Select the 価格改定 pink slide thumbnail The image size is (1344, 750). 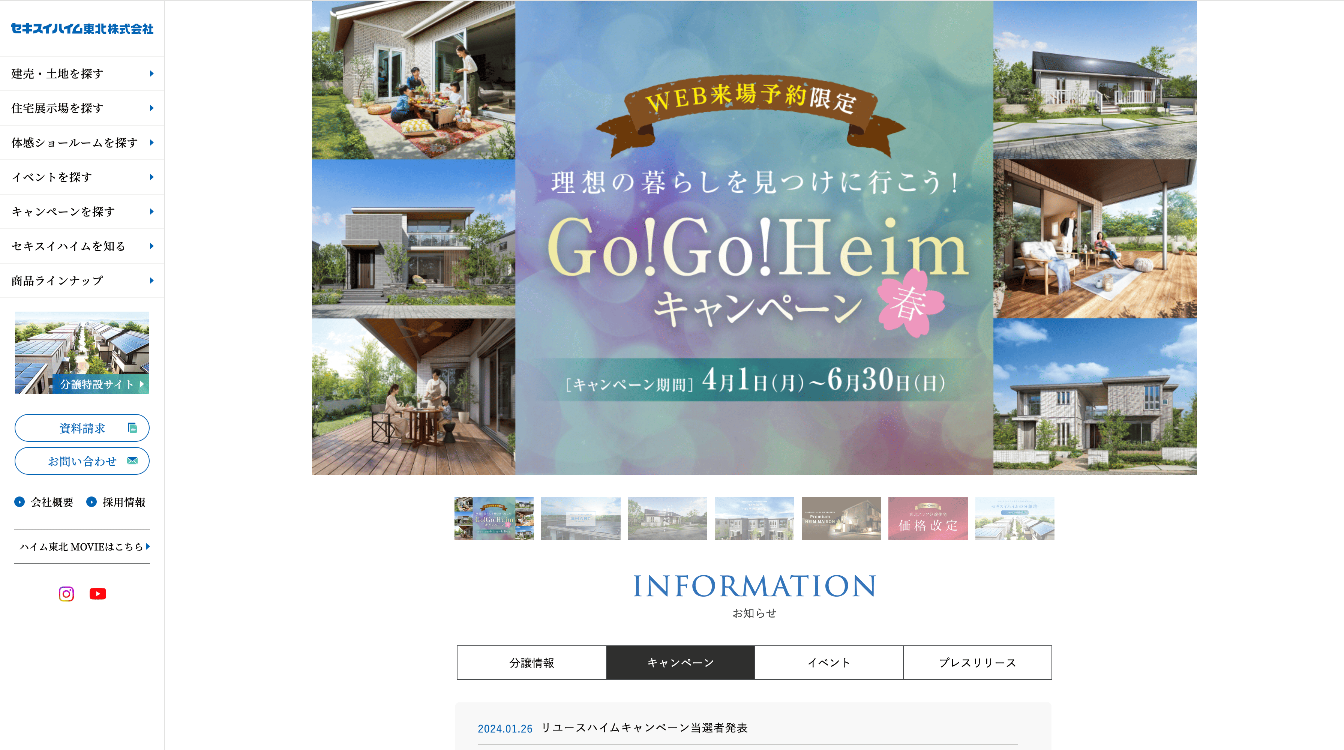[928, 518]
